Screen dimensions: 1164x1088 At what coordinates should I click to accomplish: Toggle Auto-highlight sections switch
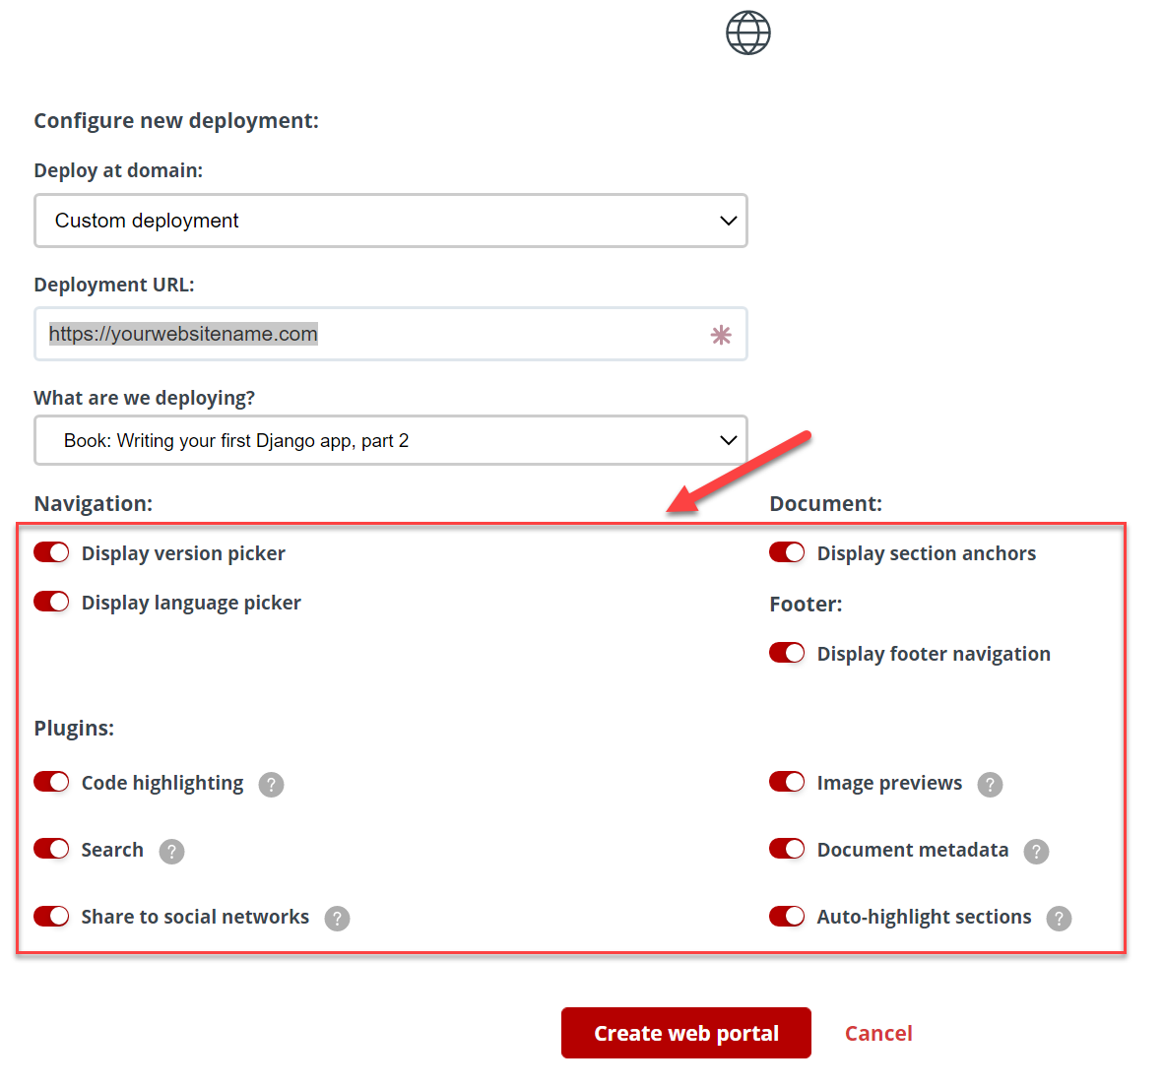coord(787,916)
